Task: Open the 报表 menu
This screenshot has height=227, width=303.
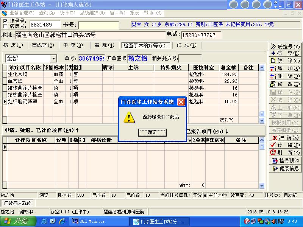Action: pos(134,13)
